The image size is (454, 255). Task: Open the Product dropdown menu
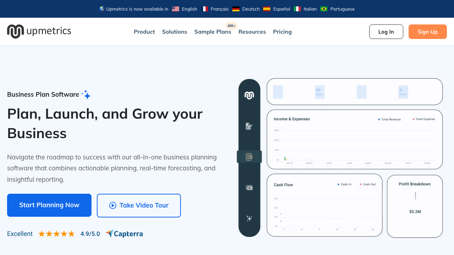click(144, 32)
